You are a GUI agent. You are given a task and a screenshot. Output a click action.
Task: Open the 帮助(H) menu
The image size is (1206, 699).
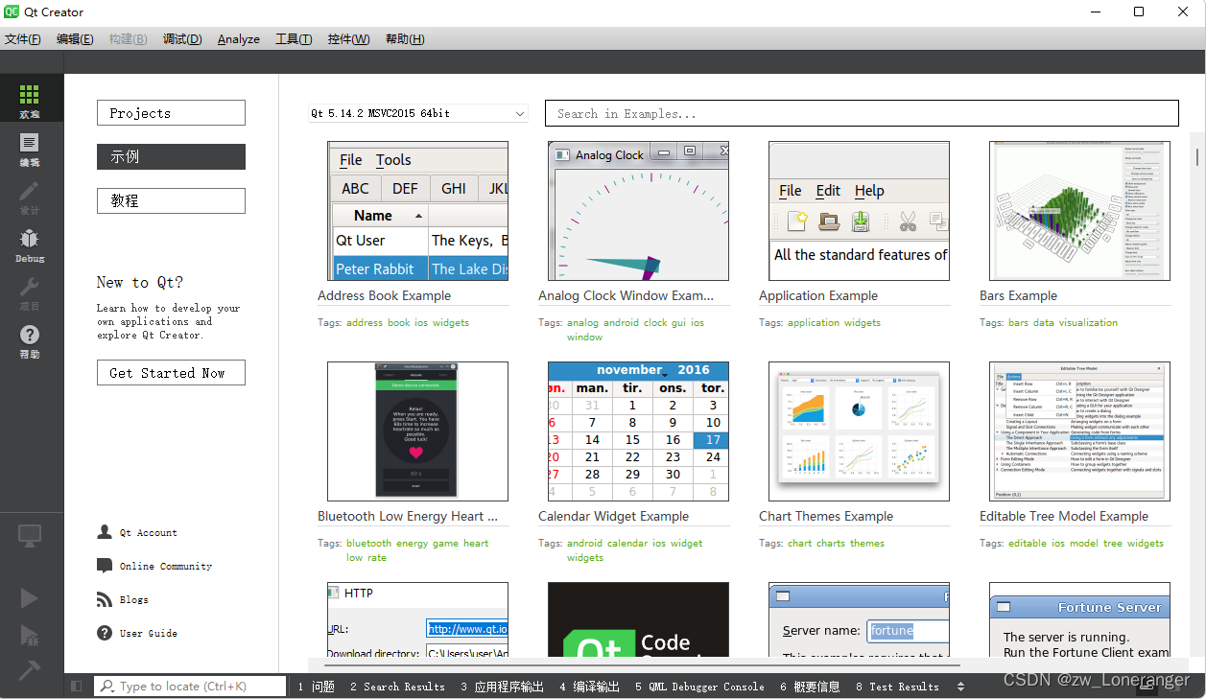405,39
